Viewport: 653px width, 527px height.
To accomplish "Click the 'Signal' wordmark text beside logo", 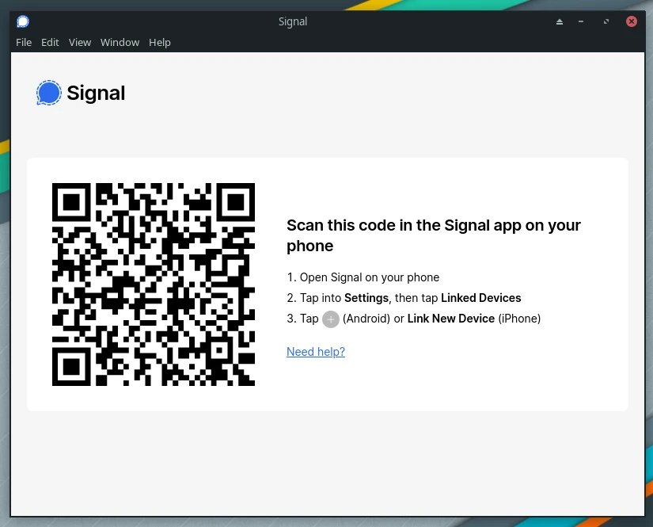I will pyautogui.click(x=96, y=93).
